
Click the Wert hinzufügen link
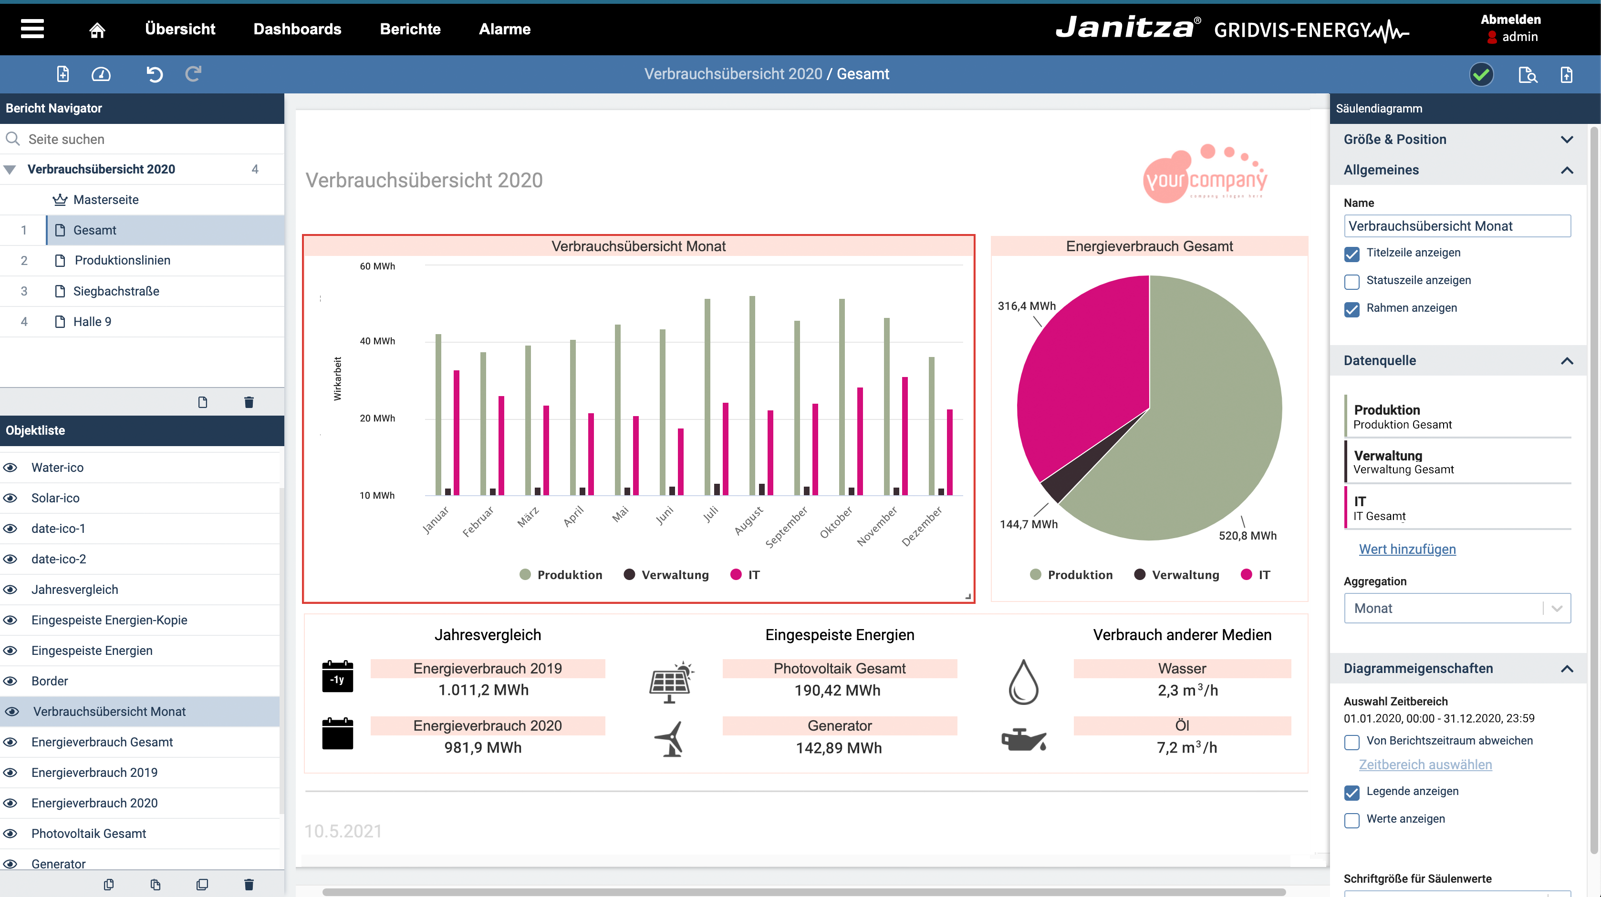pos(1408,549)
